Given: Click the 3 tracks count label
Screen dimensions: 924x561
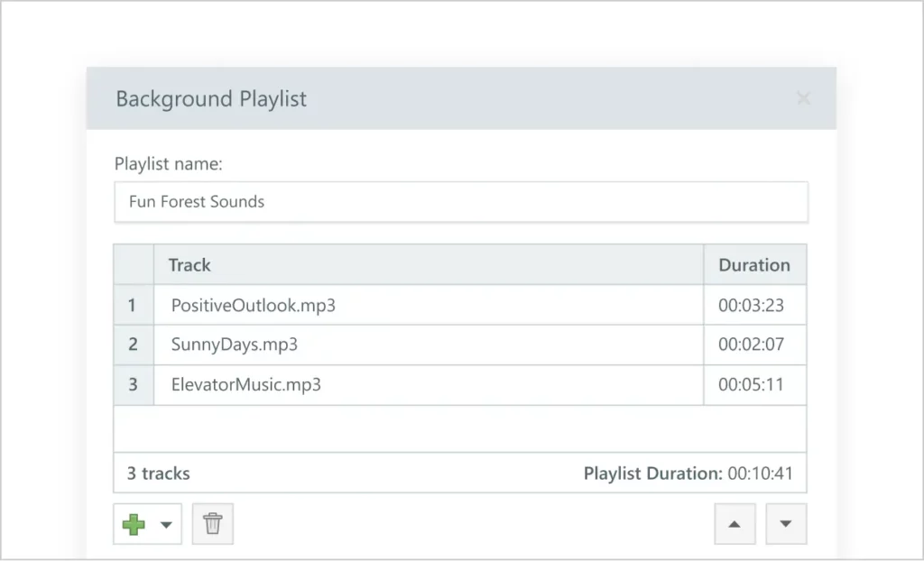Looking at the screenshot, I should (159, 474).
